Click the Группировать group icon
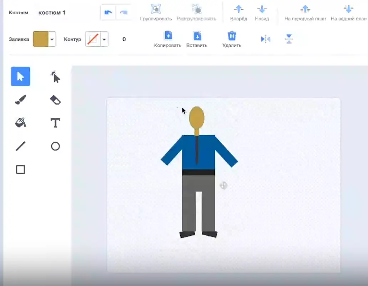 pos(156,9)
